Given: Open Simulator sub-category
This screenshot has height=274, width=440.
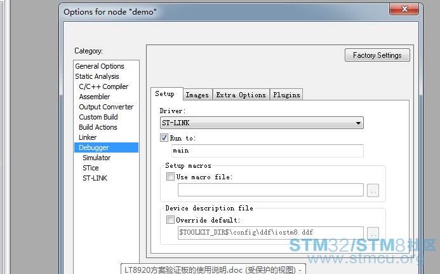Looking at the screenshot, I should [x=97, y=158].
